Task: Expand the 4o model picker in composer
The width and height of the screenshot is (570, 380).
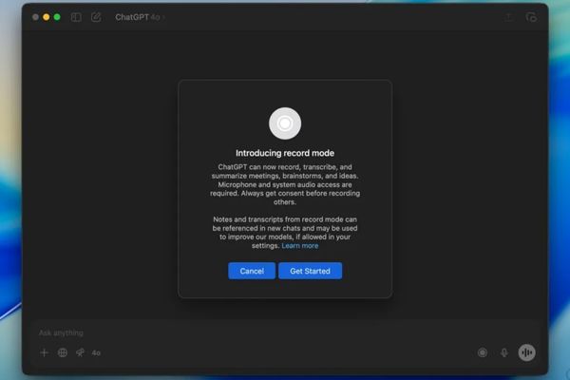Action: coord(96,352)
